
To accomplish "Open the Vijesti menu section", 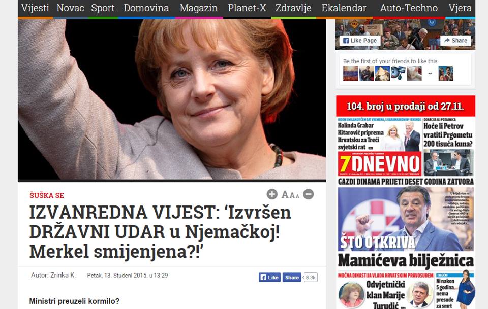I will tap(35, 8).
